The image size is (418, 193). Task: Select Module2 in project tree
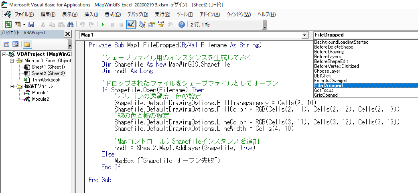40,99
